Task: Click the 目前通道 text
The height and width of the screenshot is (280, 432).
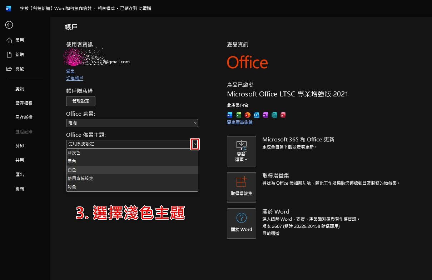Action: coord(271,234)
